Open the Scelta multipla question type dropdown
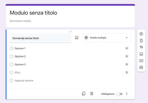The height and width of the screenshot is (103, 148). tap(106, 38)
